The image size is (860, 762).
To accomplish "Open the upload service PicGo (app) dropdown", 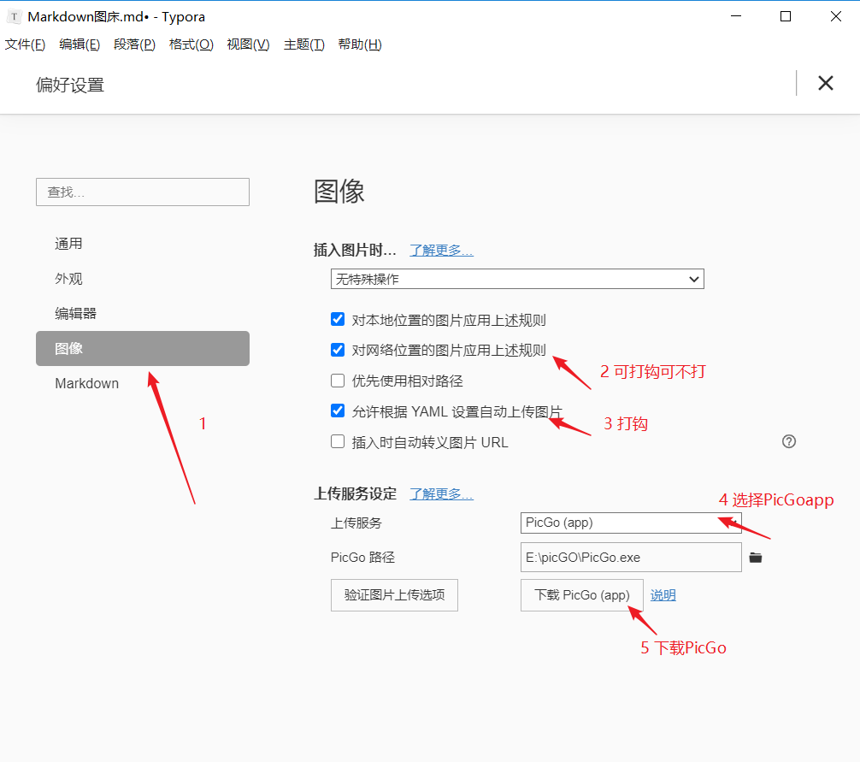I will coord(631,523).
